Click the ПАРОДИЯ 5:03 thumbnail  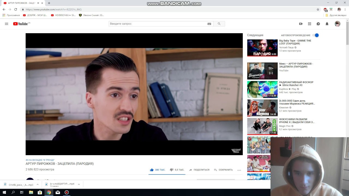click(262, 48)
